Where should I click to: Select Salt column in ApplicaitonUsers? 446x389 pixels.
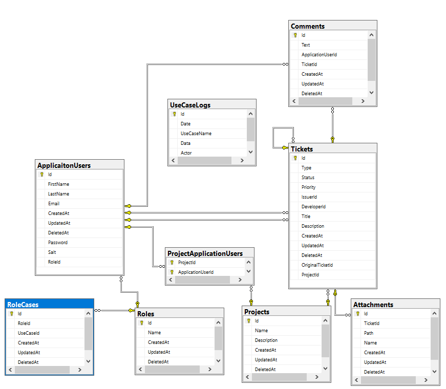(x=80, y=252)
